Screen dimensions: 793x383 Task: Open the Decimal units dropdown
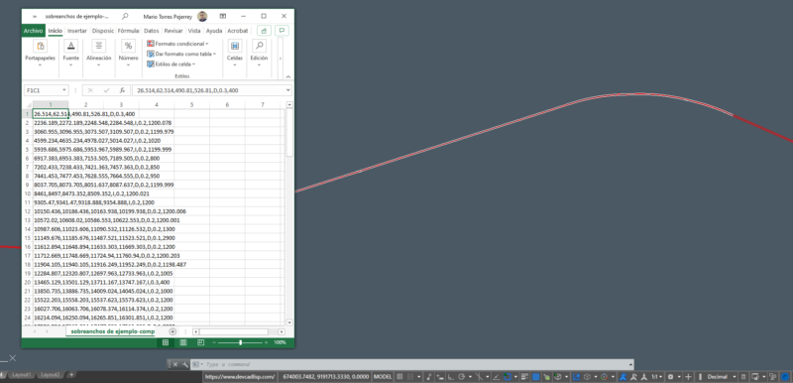721,377
